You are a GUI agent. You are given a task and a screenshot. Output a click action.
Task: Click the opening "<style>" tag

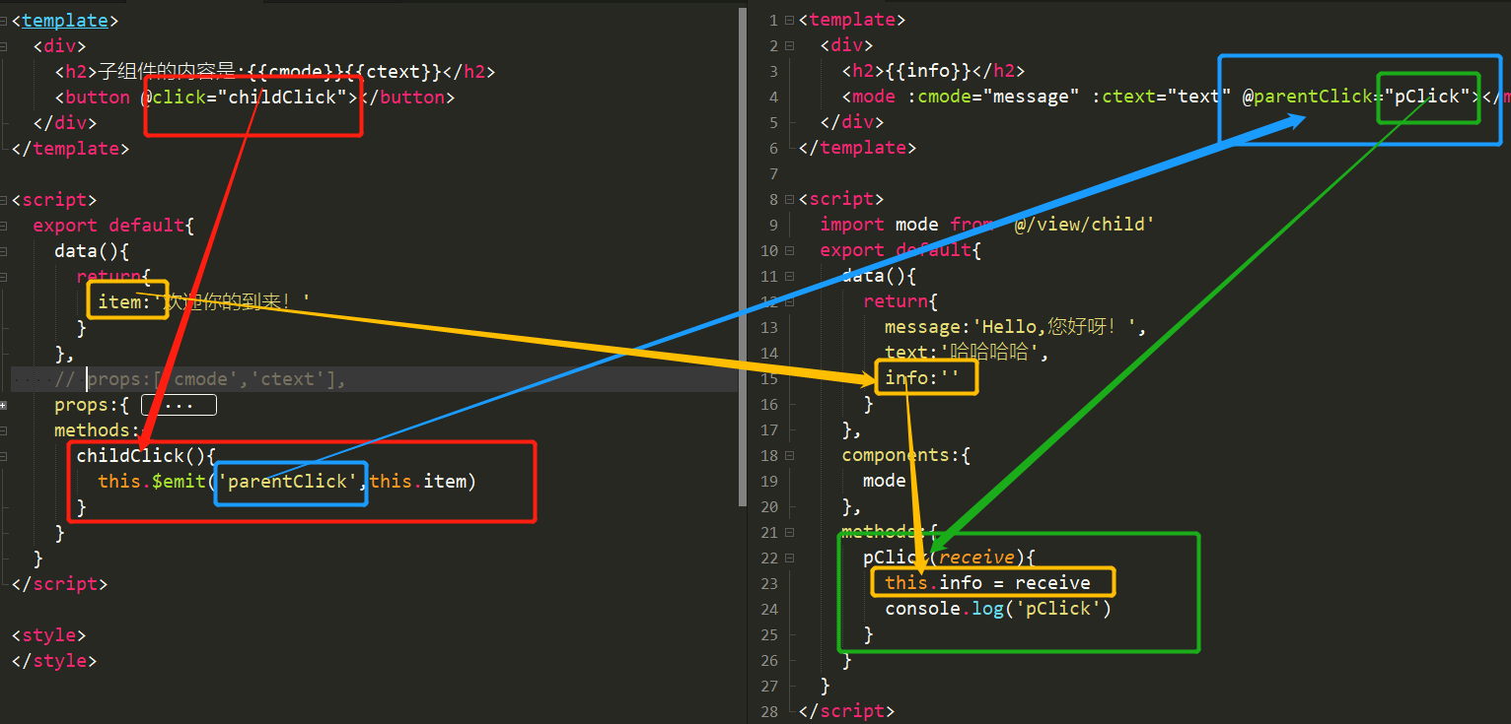pyautogui.click(x=48, y=635)
